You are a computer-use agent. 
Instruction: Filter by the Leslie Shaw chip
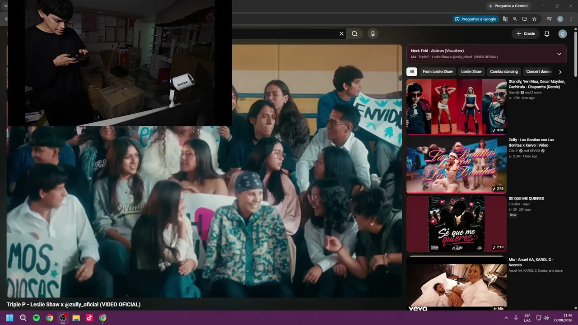[x=471, y=71]
